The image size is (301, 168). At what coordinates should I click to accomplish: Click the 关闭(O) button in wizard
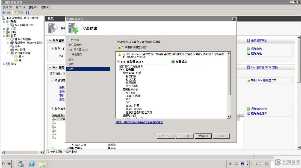[203, 136]
